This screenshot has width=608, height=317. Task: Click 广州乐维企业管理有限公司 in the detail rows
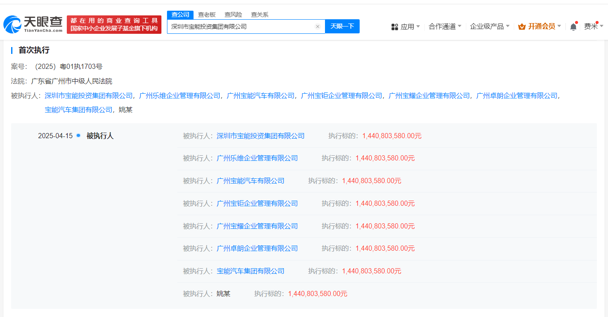(257, 158)
